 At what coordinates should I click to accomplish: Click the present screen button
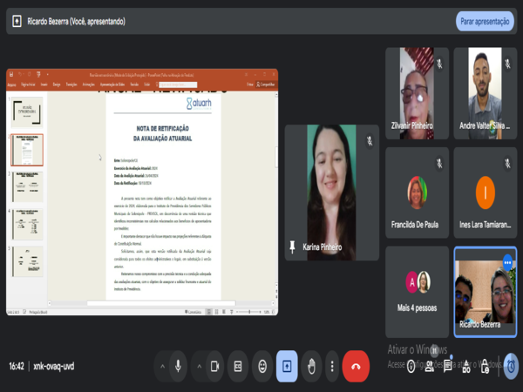pyautogui.click(x=287, y=367)
